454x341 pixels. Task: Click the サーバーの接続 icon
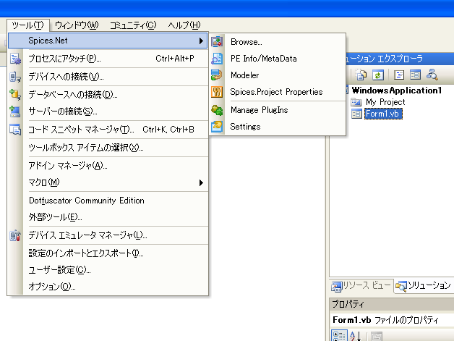[15, 111]
